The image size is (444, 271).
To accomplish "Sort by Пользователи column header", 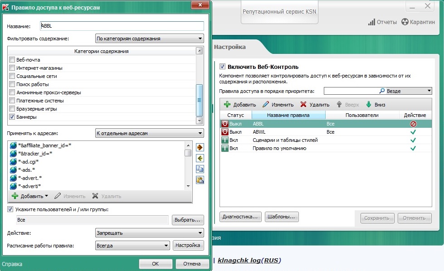I will point(362,115).
